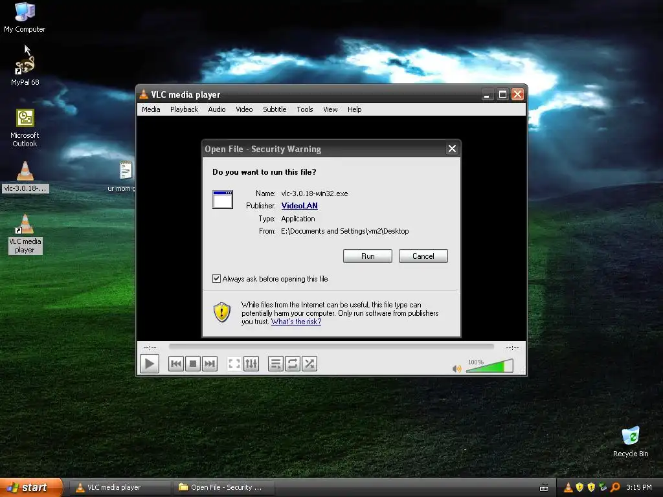Uncheck Always ask before opening this file
This screenshot has width=663, height=497.
point(216,279)
